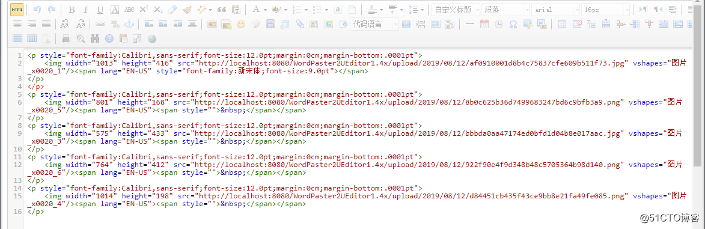Viewport: 705px width, 229px height.
Task: Click the special character omega icon
Action: [x=513, y=24]
